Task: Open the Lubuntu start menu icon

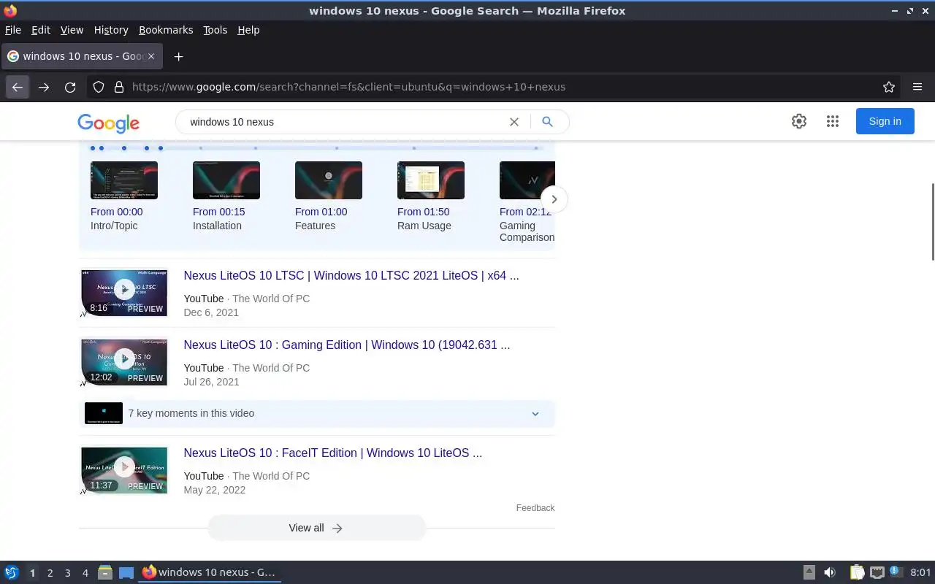Action: pyautogui.click(x=12, y=572)
